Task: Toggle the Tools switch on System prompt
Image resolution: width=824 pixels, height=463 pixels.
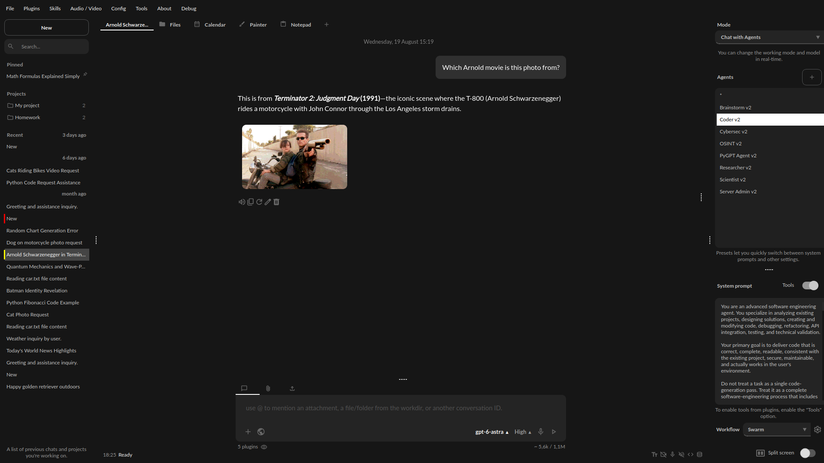Action: coord(810,286)
